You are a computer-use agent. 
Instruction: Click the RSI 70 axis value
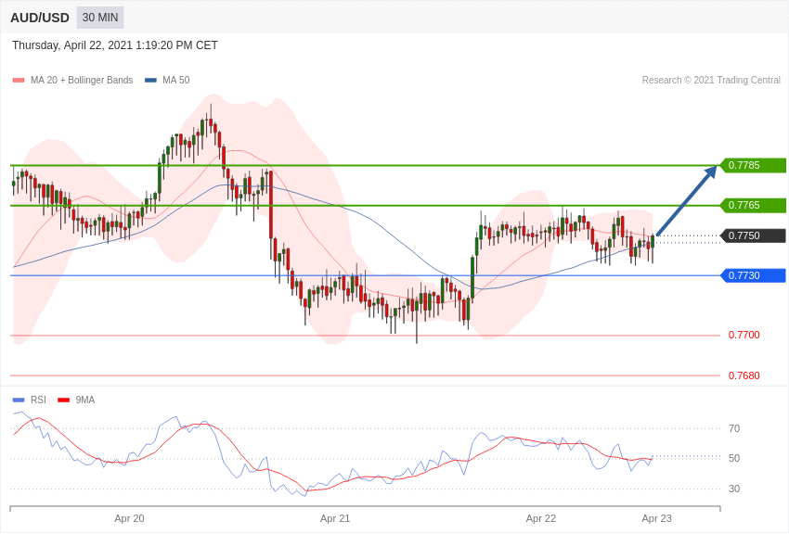pyautogui.click(x=734, y=428)
